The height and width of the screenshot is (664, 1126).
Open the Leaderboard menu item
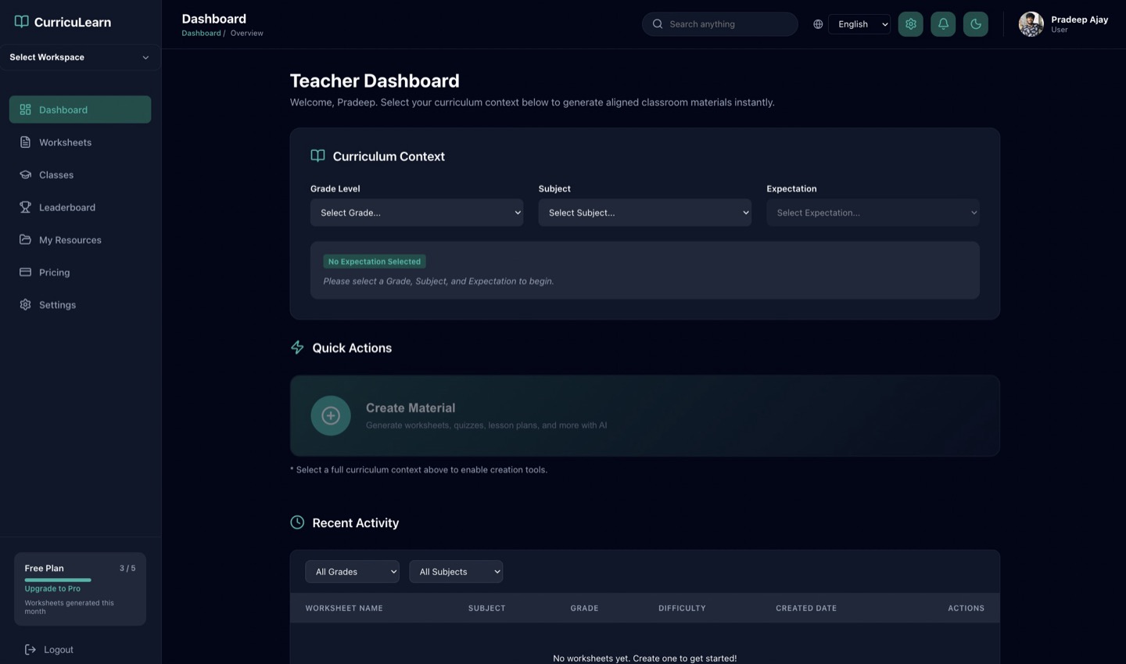[80, 207]
